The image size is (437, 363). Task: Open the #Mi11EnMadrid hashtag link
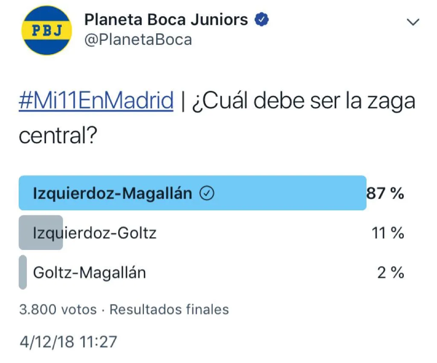(x=96, y=102)
